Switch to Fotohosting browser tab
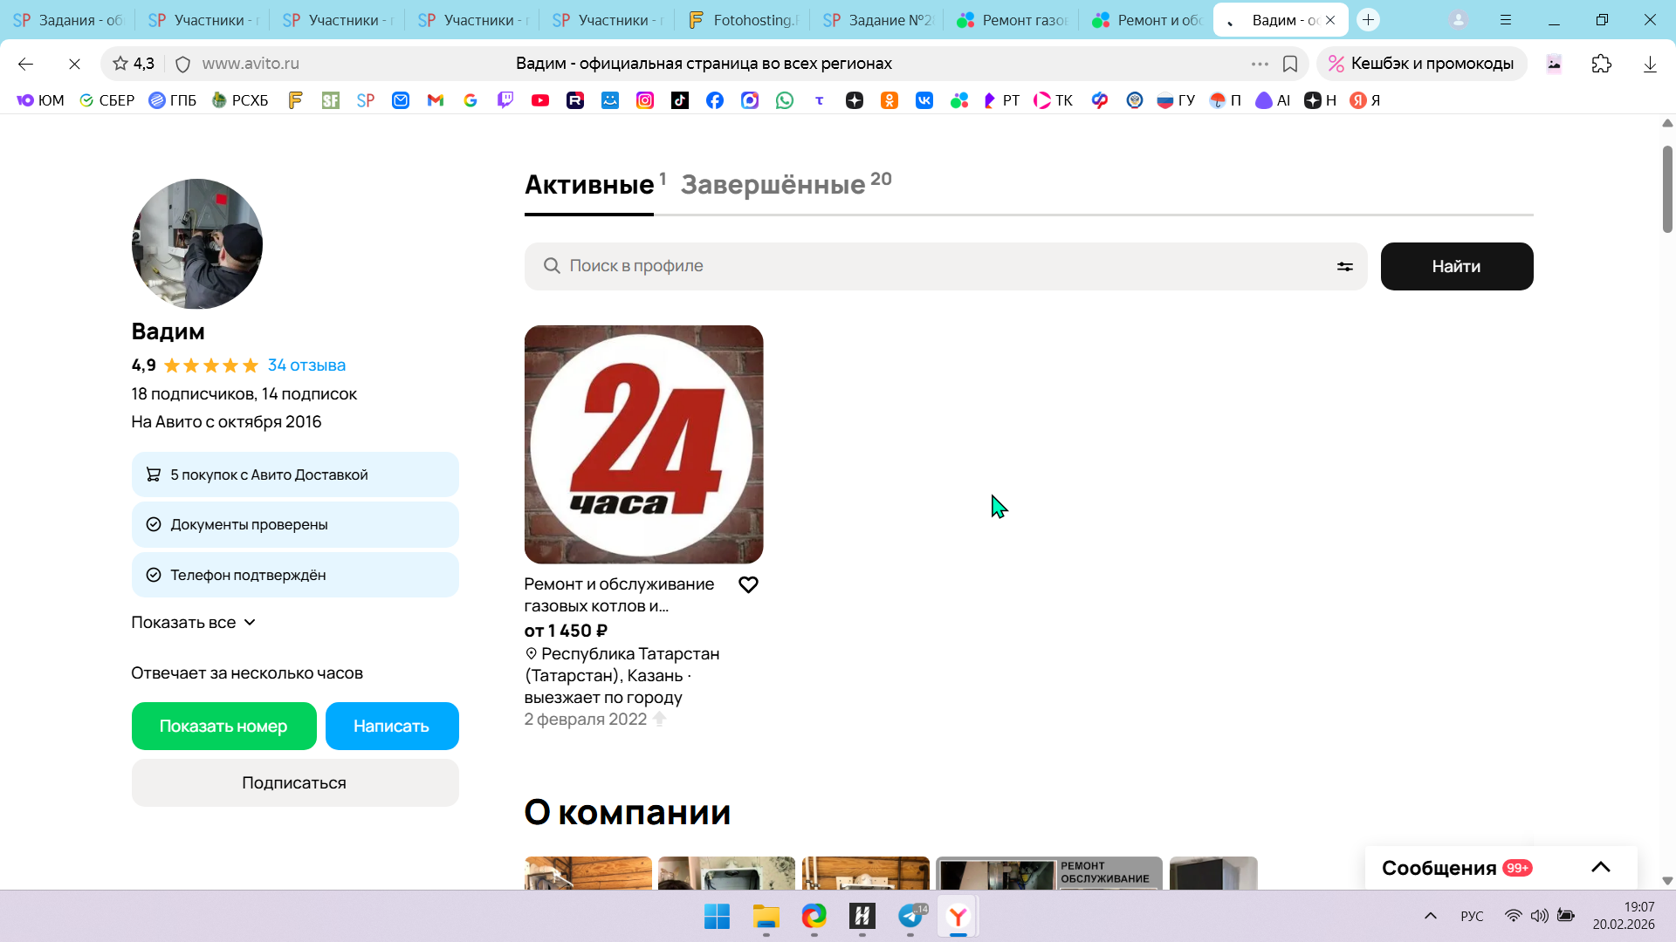The height and width of the screenshot is (942, 1676). point(742,20)
